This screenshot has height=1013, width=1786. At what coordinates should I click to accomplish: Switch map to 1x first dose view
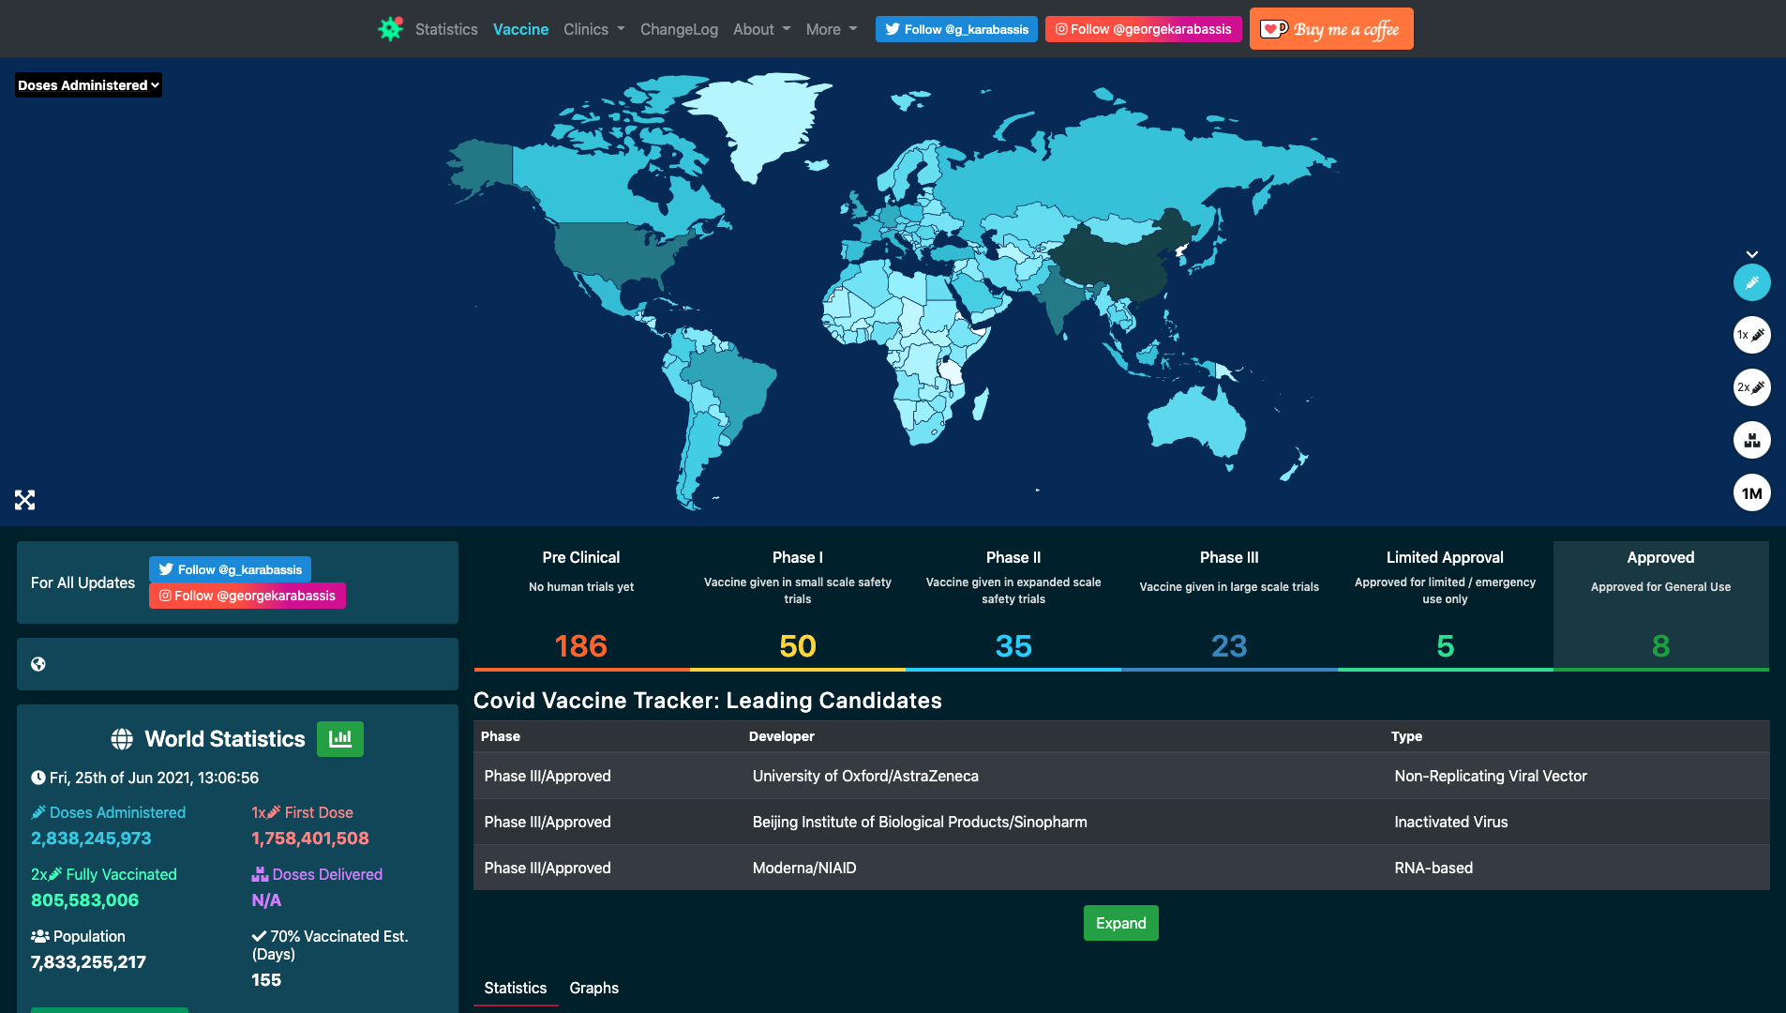[x=1751, y=335]
